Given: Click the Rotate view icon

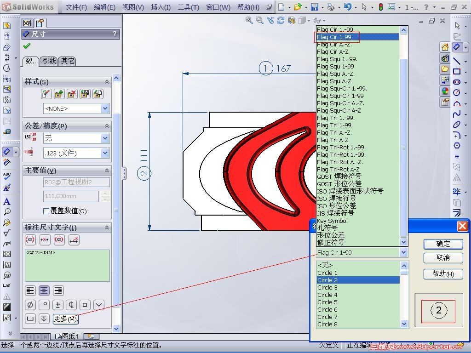Looking at the screenshot, I should click(281, 20).
